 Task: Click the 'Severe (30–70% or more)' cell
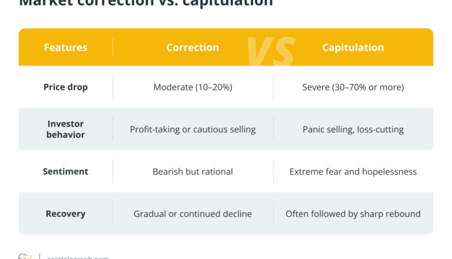pos(353,87)
